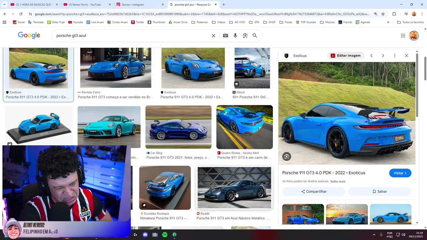Clear the search box with the X icon
This screenshot has width=427, height=240.
click(213, 36)
